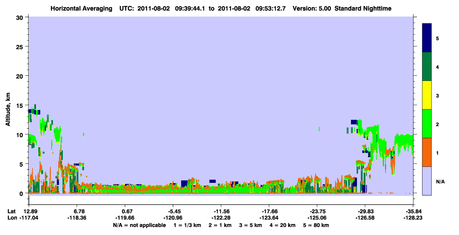The image size is (459, 235).
Task: Click the yellow color bar segment labeled 3
Action: (427, 95)
